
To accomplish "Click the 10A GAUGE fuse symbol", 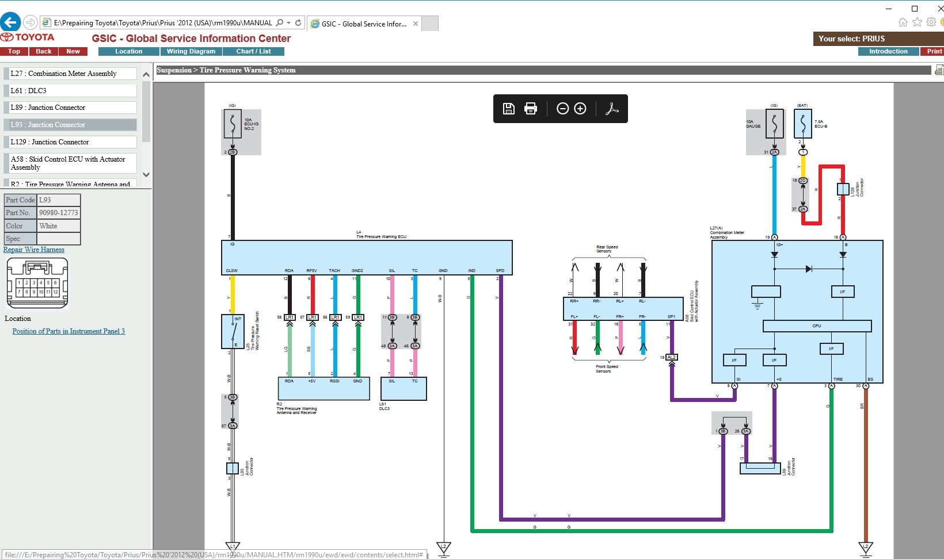I will pos(774,124).
